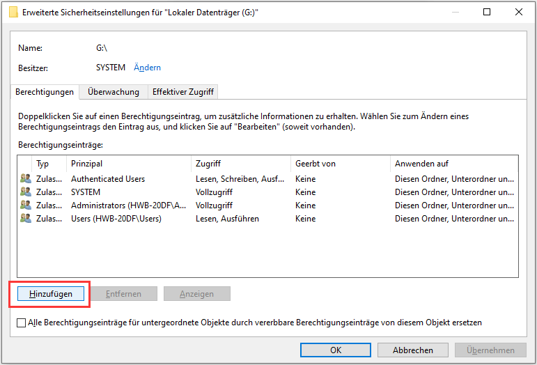
Task: Select the Berechtigungen tab
Action: [x=45, y=92]
